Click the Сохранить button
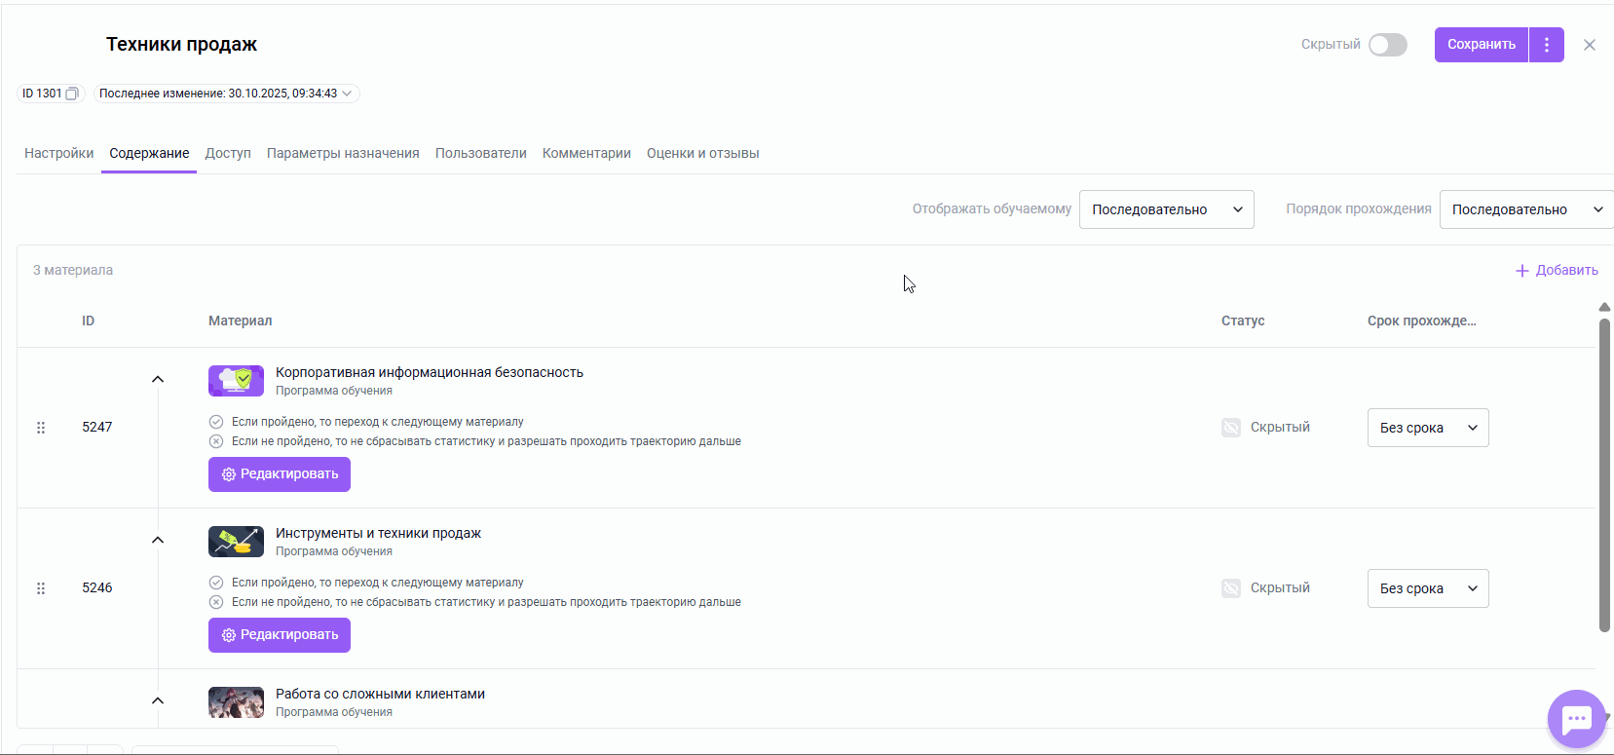Viewport: 1614px width, 755px height. tap(1481, 45)
